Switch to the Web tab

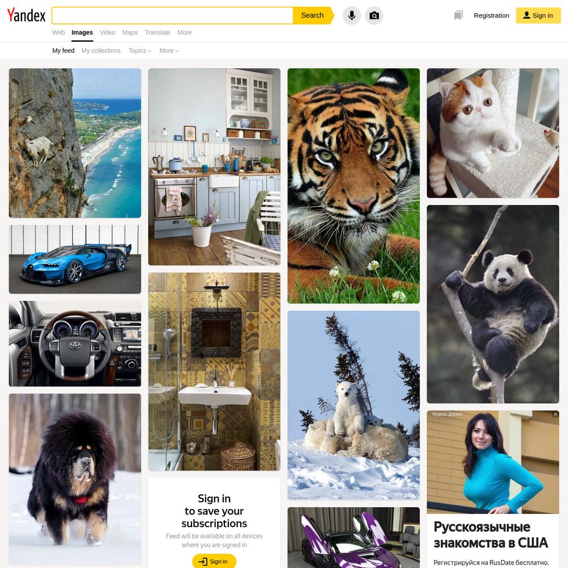click(x=59, y=32)
